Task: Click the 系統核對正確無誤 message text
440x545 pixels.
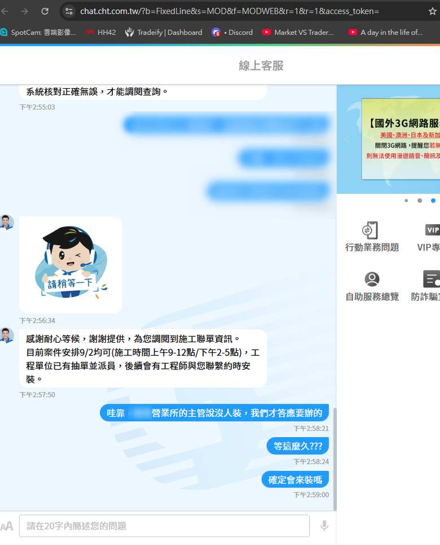Action: coord(97,91)
